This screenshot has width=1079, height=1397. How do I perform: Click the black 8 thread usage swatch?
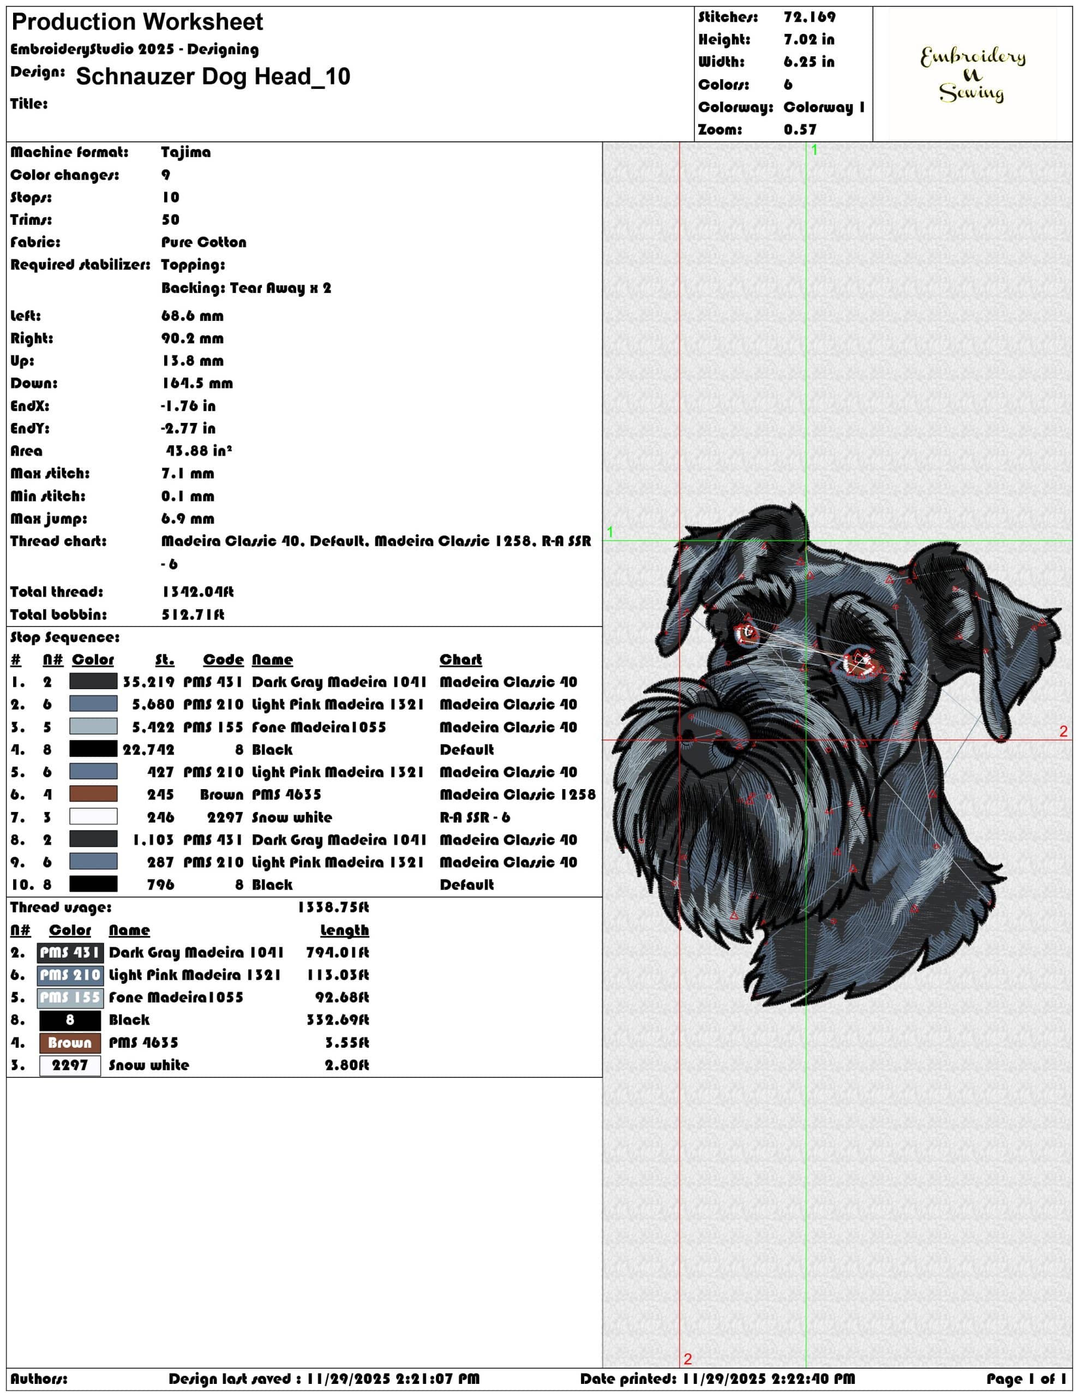tap(70, 1020)
